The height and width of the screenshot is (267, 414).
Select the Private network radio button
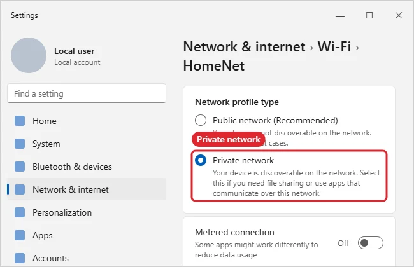(201, 160)
